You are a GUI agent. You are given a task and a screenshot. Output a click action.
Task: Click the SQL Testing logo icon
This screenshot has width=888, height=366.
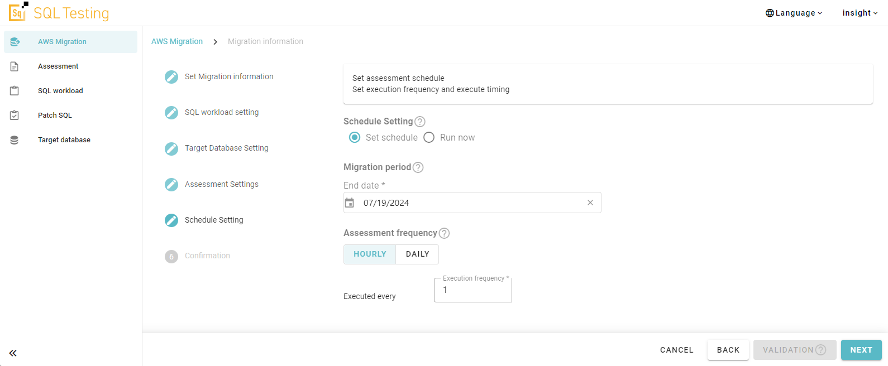tap(18, 12)
